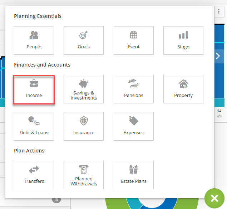The width and height of the screenshot is (227, 209).
Task: Open the Expenses price tag tile
Action: [x=134, y=126]
